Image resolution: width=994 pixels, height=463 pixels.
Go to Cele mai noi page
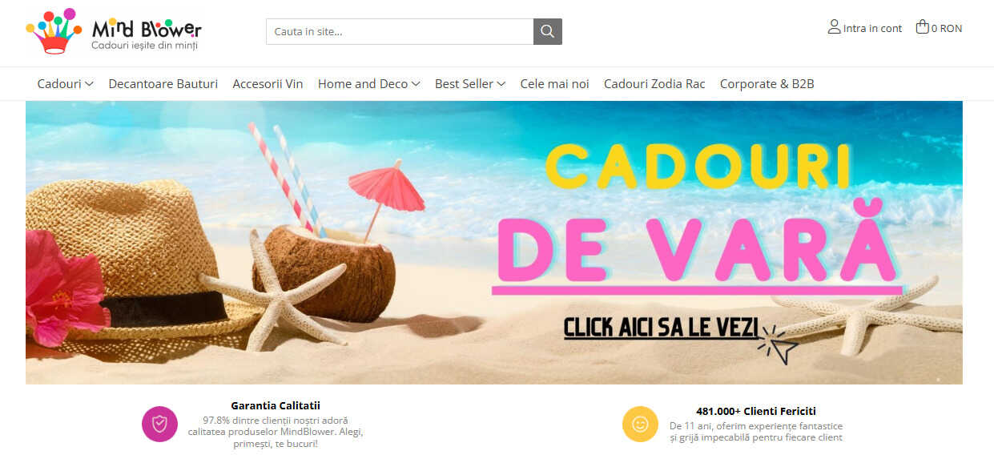pyautogui.click(x=554, y=84)
